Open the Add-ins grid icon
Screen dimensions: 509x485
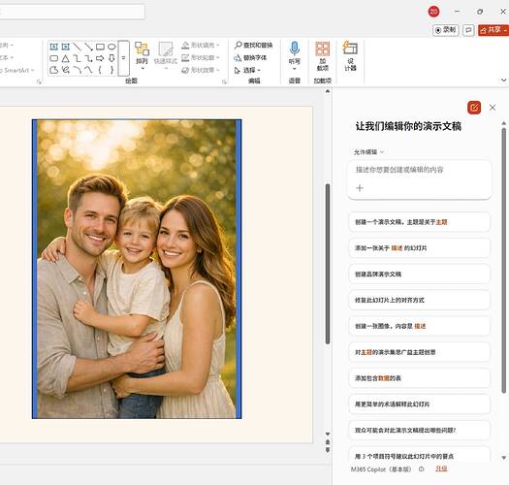[322, 49]
